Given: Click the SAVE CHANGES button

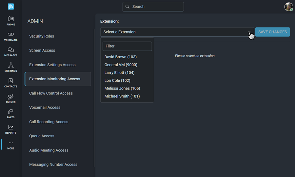Looking at the screenshot, I should point(272,32).
